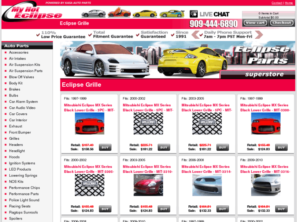Select Headlight link
The image size is (297, 222).
pyautogui.click(x=17, y=151)
